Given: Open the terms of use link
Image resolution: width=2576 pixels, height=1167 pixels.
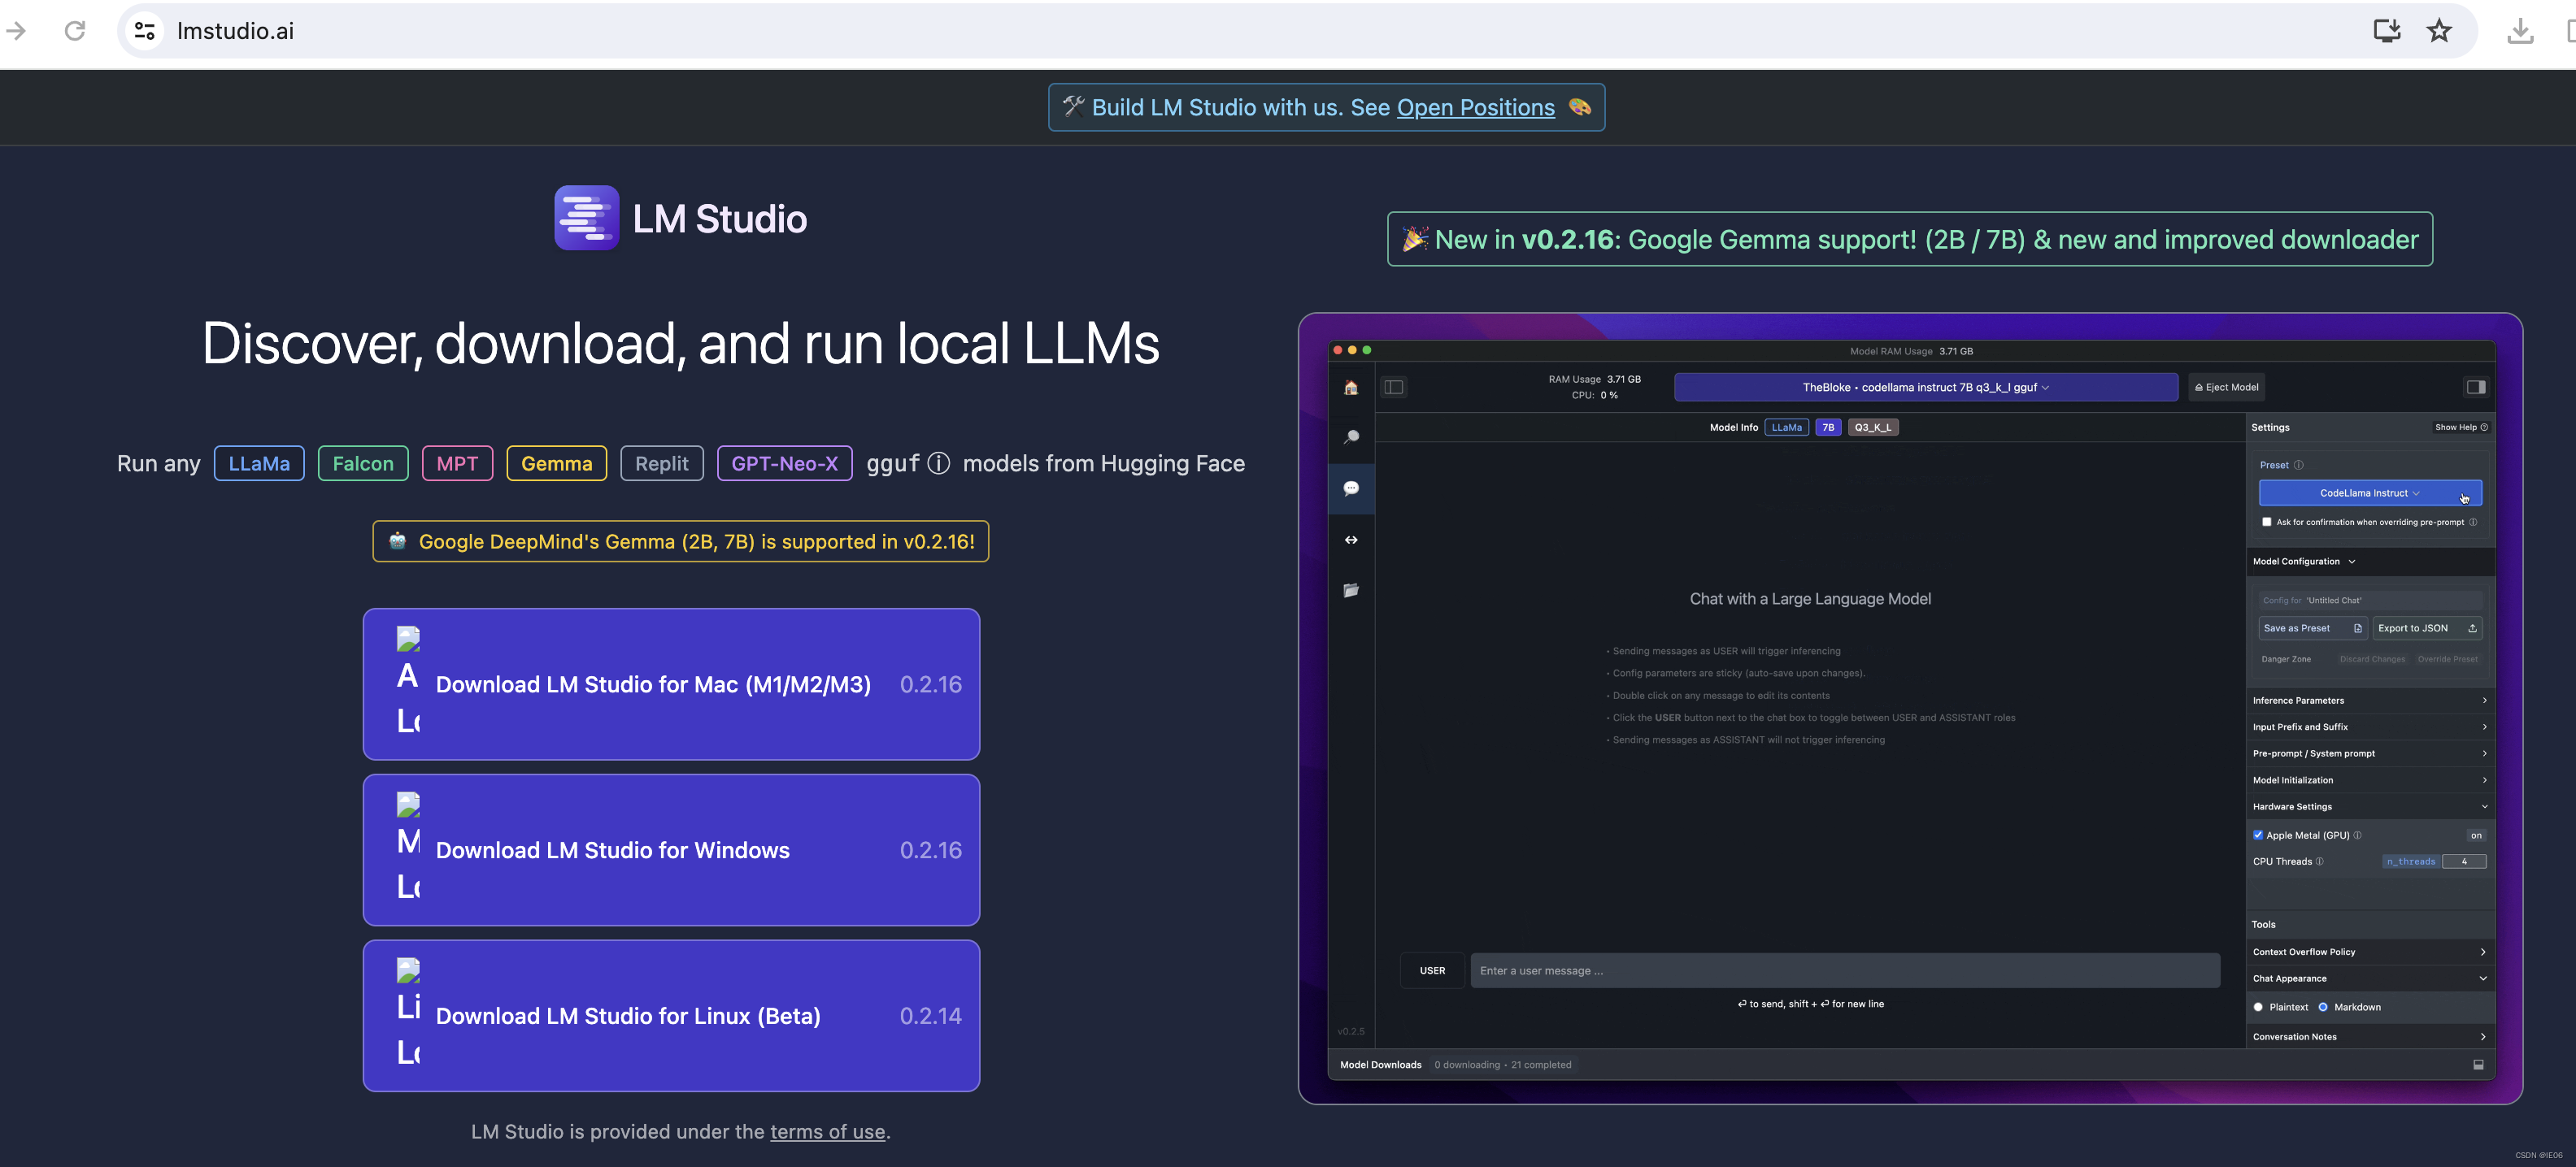Looking at the screenshot, I should [827, 1131].
